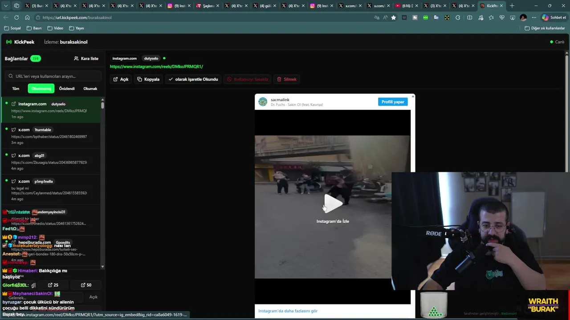Image resolution: width=570 pixels, height=320 pixels.
Task: Select the highlighted green filter tab
Action: [x=41, y=88]
